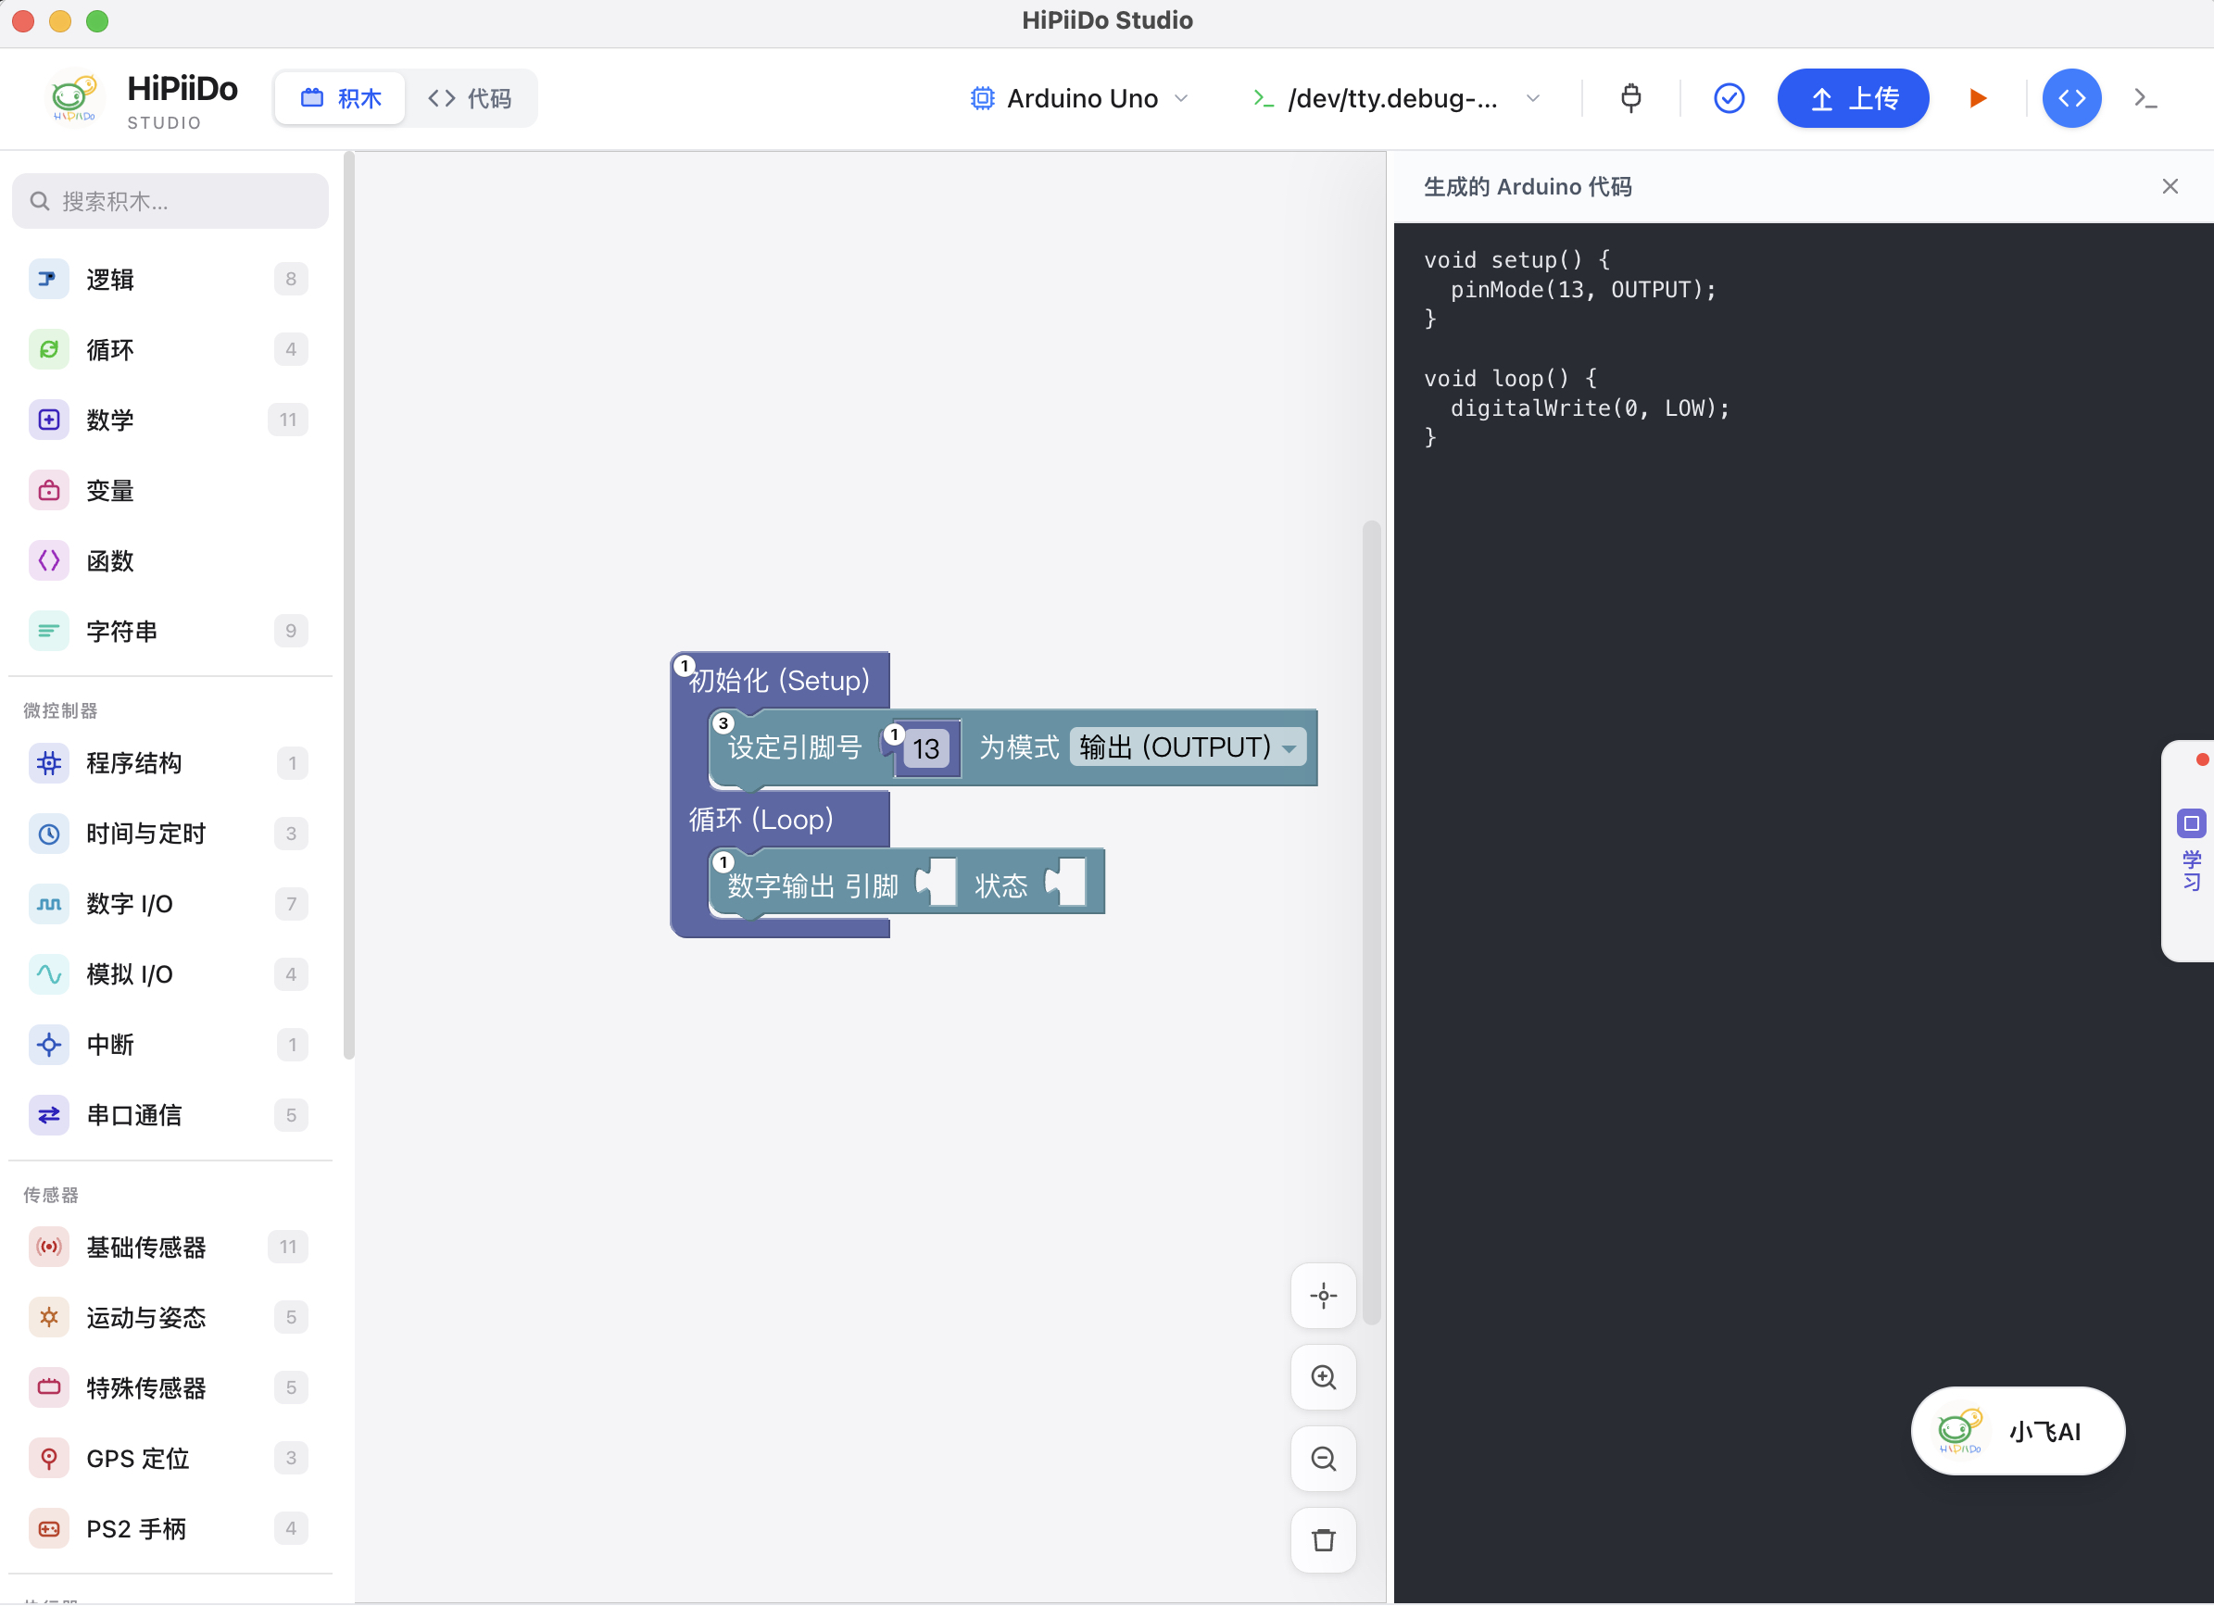This screenshot has height=1606, width=2214.
Task: Click the block palette scrollbar
Action: click(x=348, y=606)
